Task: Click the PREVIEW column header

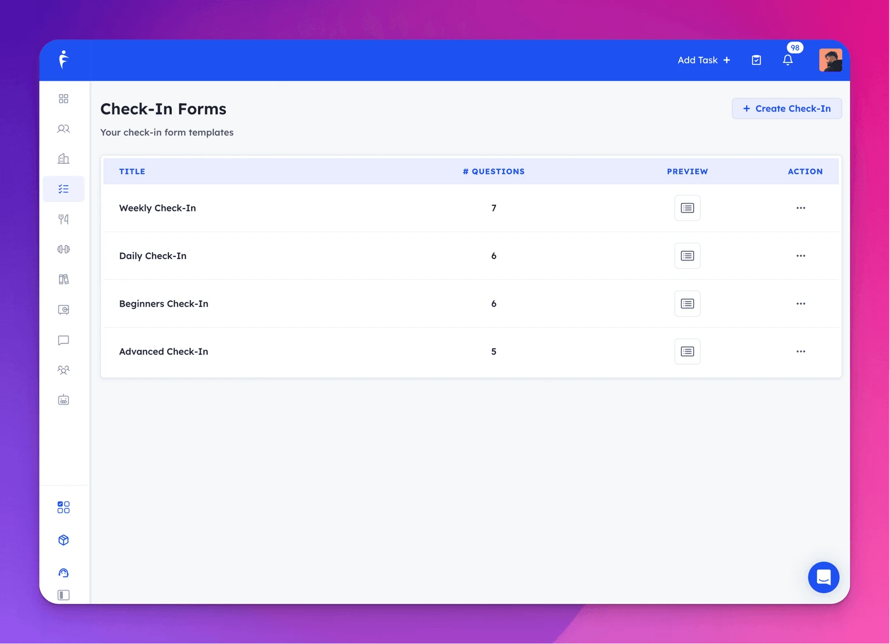Action: [688, 171]
